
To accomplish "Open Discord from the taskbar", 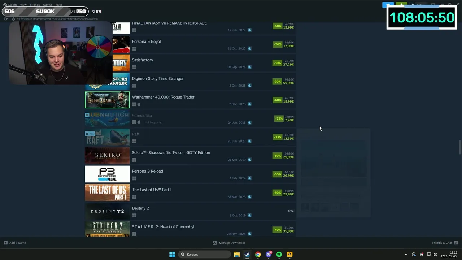I will tap(269, 254).
